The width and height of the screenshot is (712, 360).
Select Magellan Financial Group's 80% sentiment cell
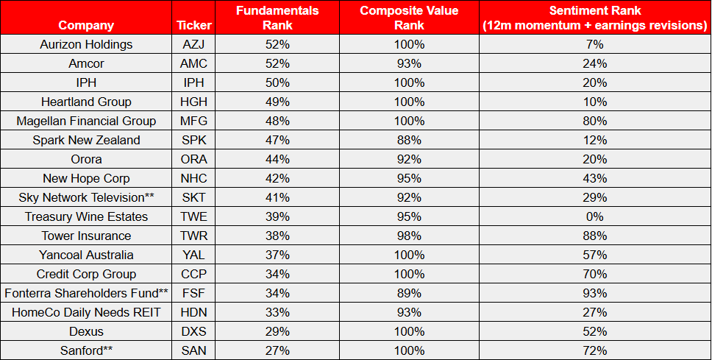coord(594,121)
